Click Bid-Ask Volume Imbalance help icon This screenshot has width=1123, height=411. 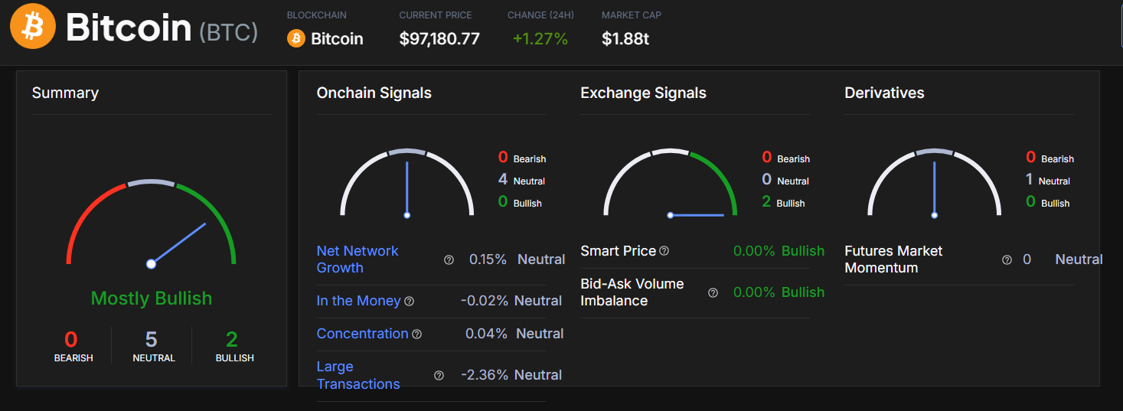click(713, 293)
